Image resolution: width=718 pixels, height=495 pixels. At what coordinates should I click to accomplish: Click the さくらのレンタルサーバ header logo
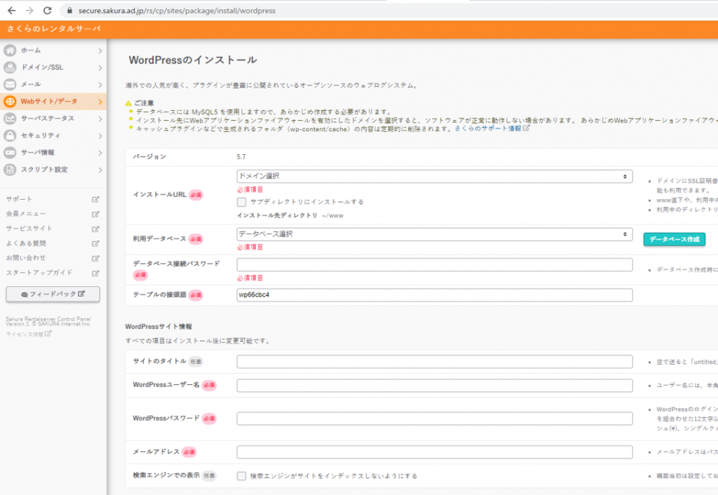point(53,29)
